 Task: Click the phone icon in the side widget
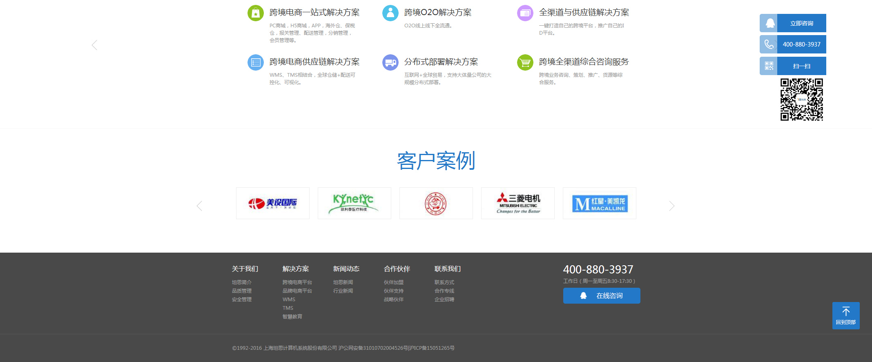click(769, 44)
